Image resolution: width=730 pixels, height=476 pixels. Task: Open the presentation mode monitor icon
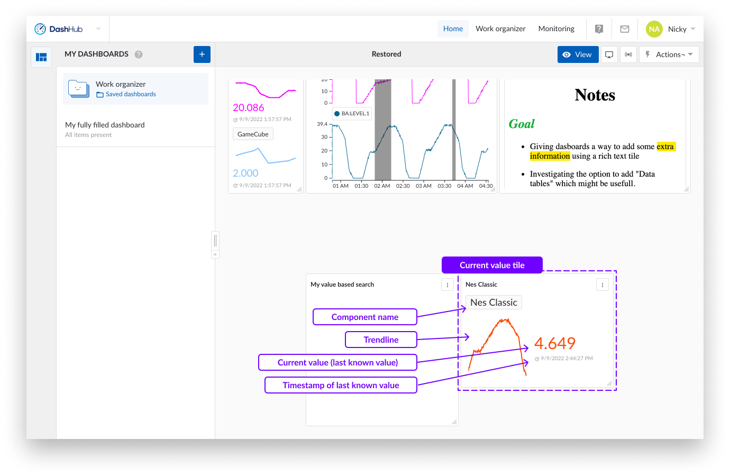point(609,54)
